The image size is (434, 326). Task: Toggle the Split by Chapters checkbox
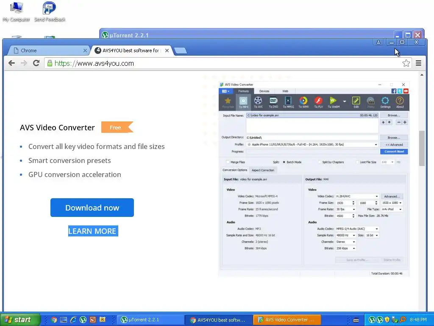(320, 162)
